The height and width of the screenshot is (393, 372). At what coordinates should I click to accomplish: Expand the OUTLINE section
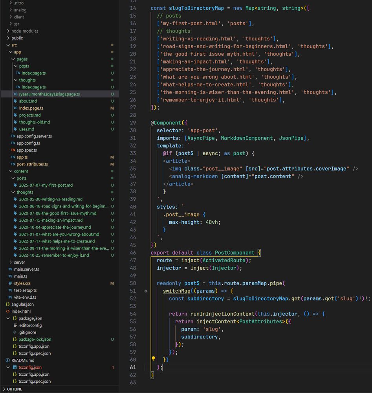(4, 389)
